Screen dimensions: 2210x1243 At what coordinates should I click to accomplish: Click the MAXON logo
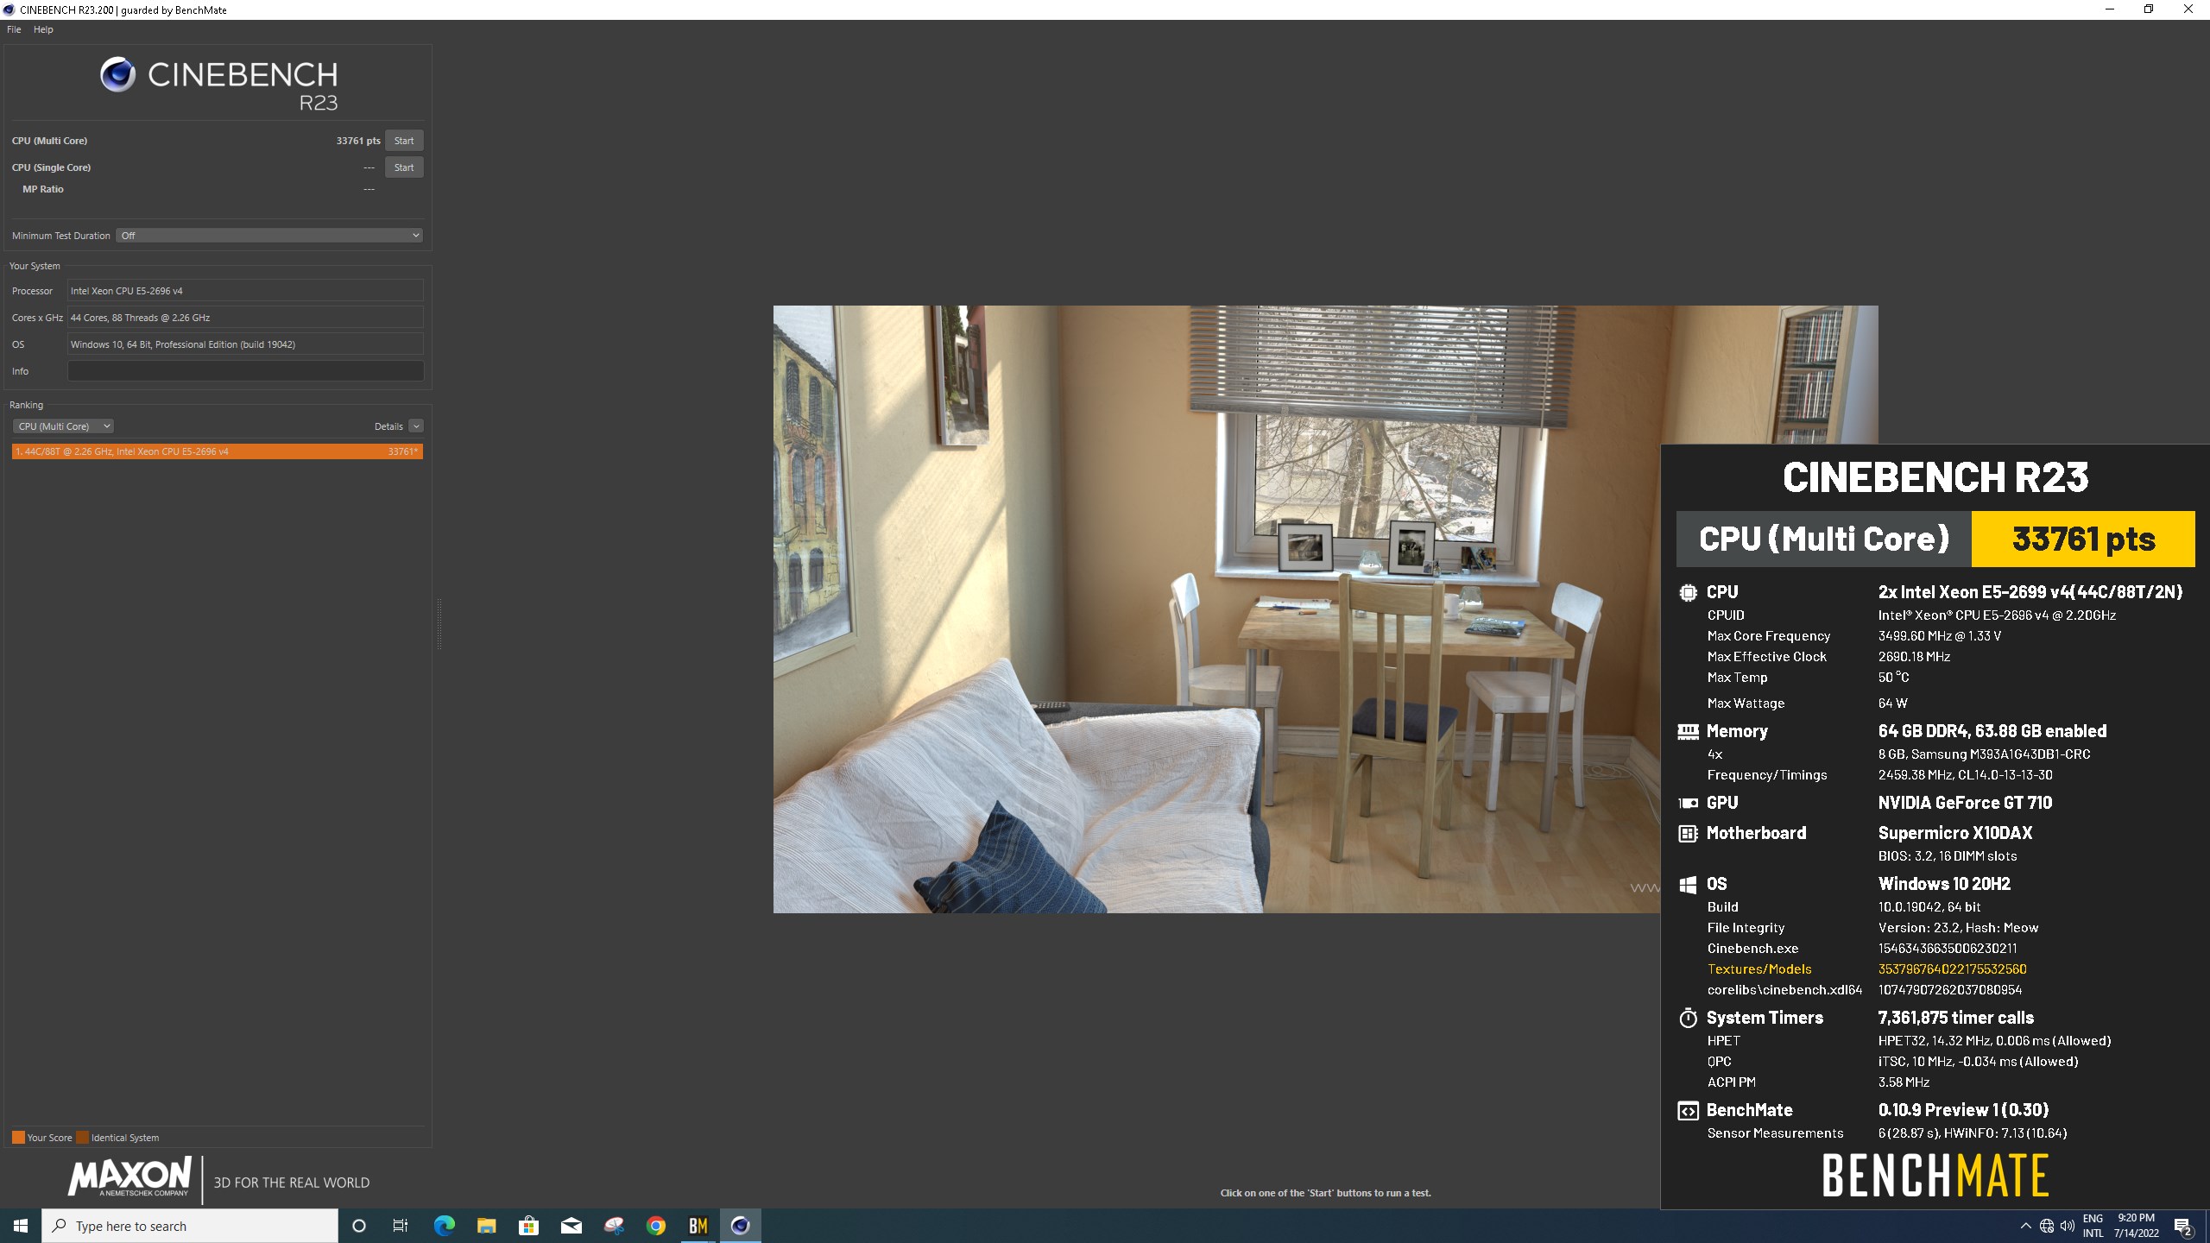(x=129, y=1177)
